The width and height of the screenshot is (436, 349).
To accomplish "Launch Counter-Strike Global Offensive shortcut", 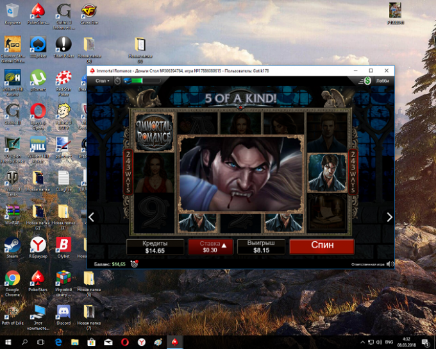I will click(x=13, y=49).
